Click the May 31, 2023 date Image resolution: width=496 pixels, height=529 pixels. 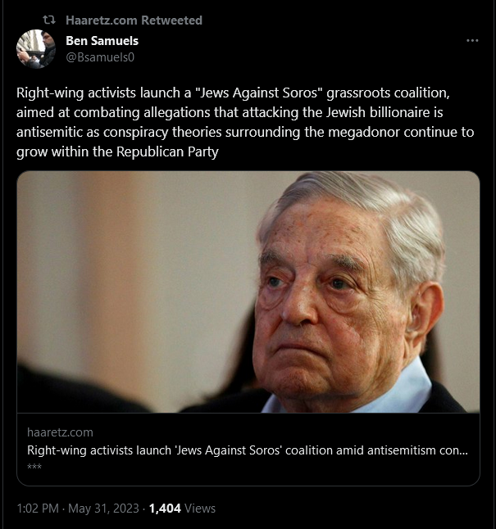pyautogui.click(x=103, y=509)
